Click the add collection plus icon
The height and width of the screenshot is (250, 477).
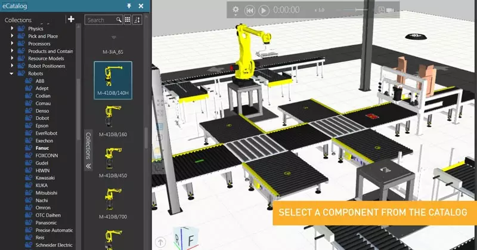pyautogui.click(x=71, y=19)
